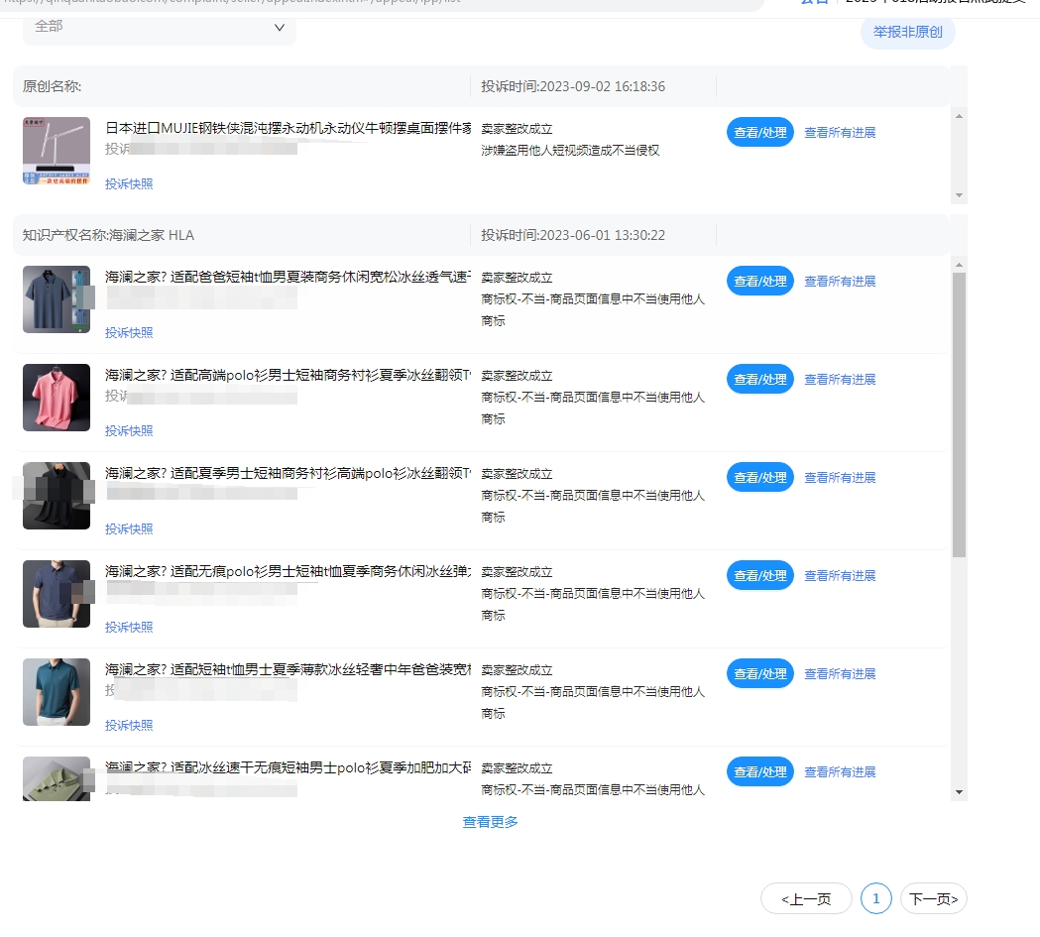Click 查看更多 to load more complaints
Screen dimensions: 1040x937
pos(490,822)
